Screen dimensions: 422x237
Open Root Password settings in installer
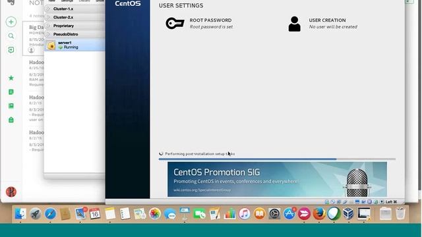pyautogui.click(x=199, y=24)
